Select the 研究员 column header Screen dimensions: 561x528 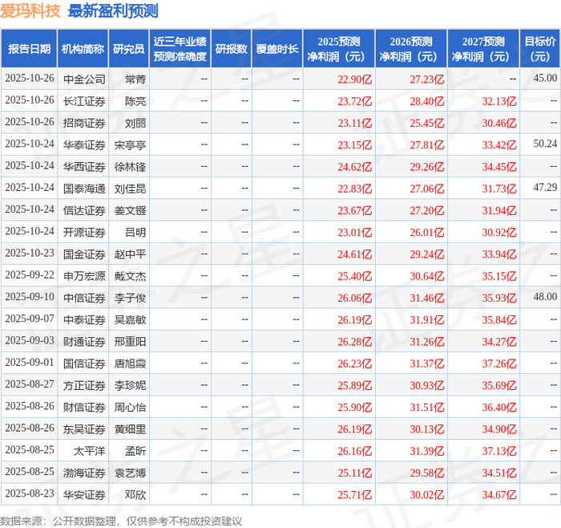pyautogui.click(x=129, y=49)
